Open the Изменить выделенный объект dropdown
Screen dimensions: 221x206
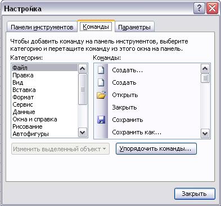[x=60, y=149]
